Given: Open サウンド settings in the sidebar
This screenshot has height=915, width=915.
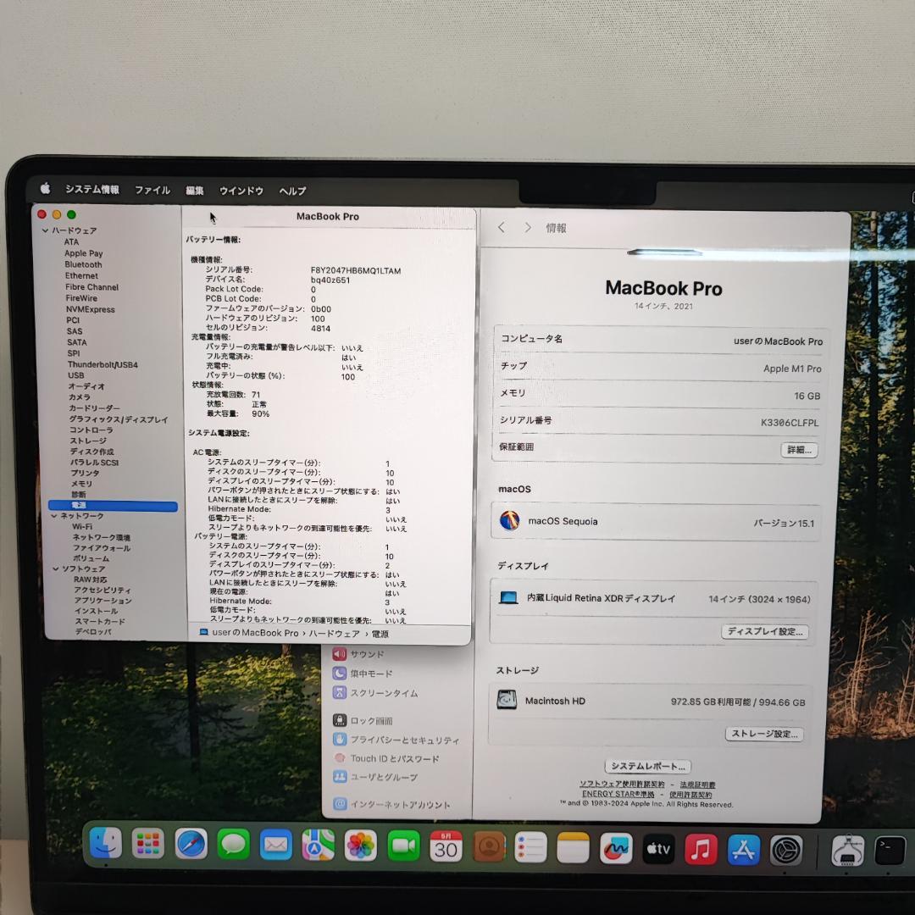Looking at the screenshot, I should (x=340, y=653).
